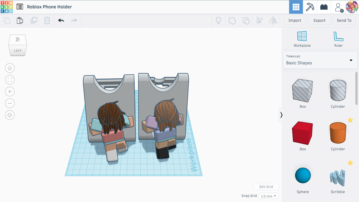The image size is (359, 202).
Task: Click the shapes panel vertical scrollbar
Action: click(x=357, y=88)
